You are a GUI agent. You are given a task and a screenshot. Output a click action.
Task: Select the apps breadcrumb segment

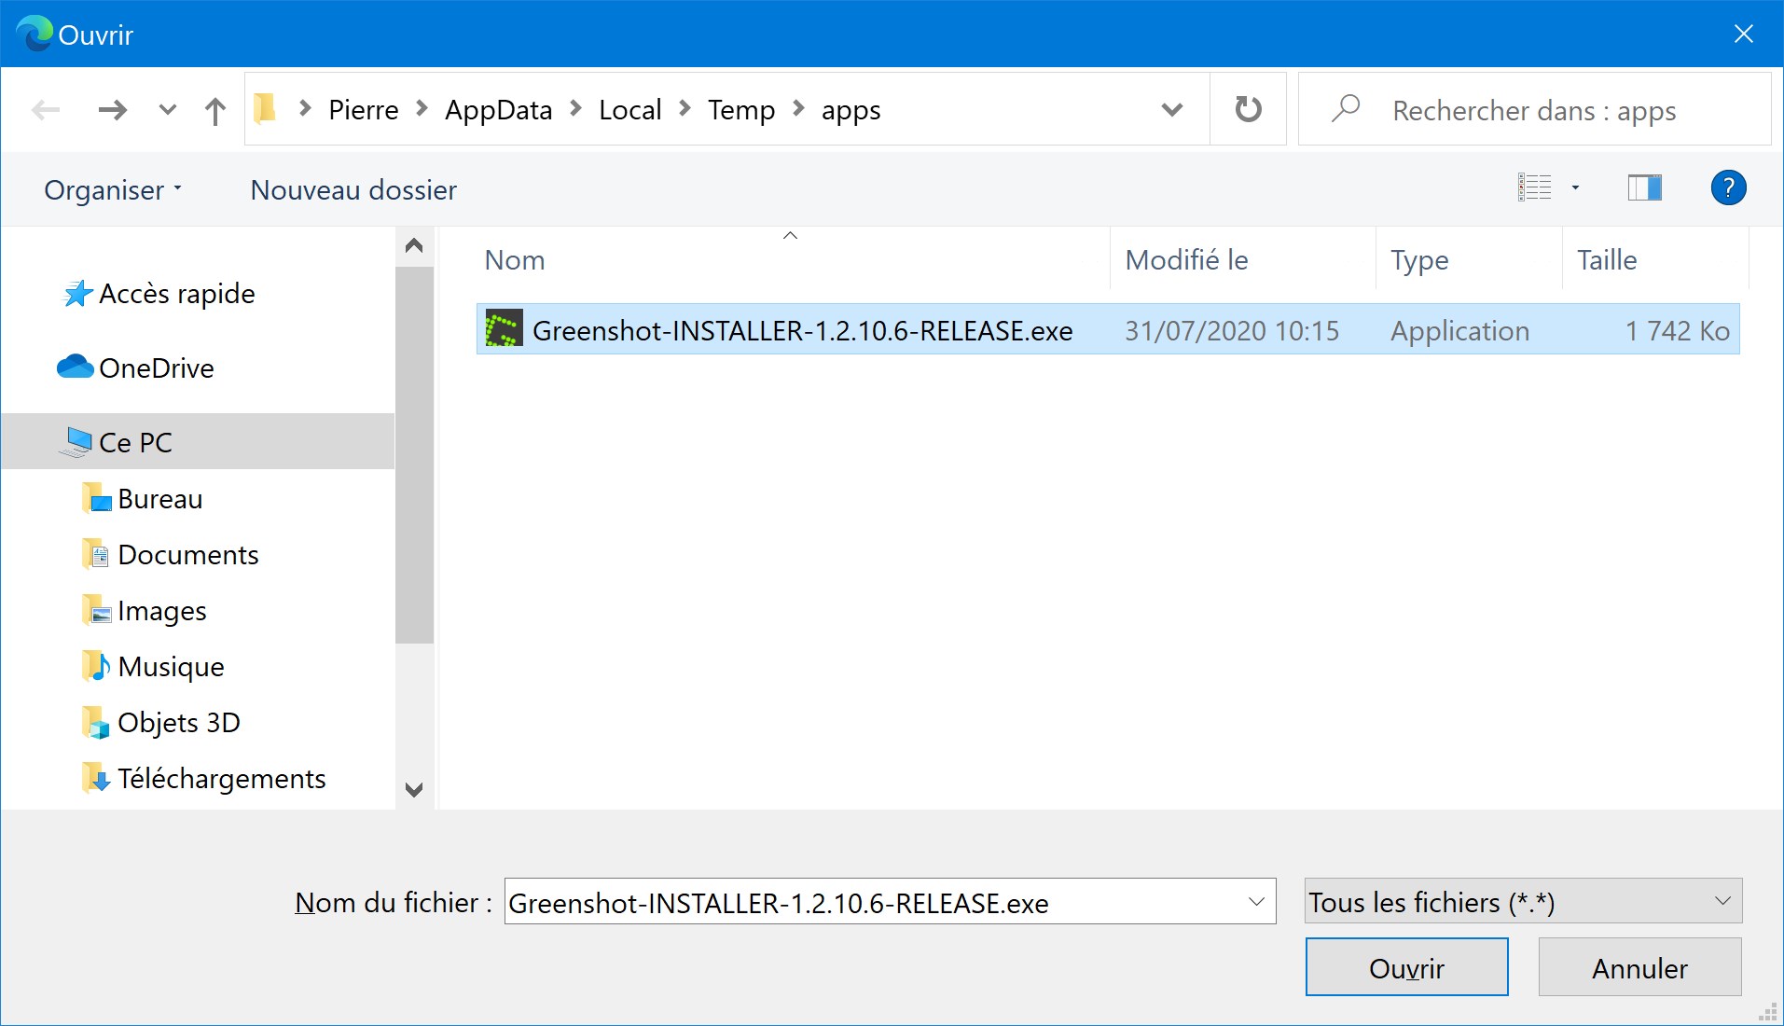point(851,110)
